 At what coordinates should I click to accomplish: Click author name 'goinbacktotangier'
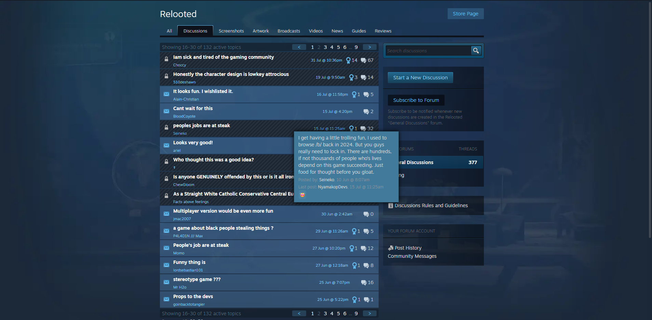click(189, 304)
